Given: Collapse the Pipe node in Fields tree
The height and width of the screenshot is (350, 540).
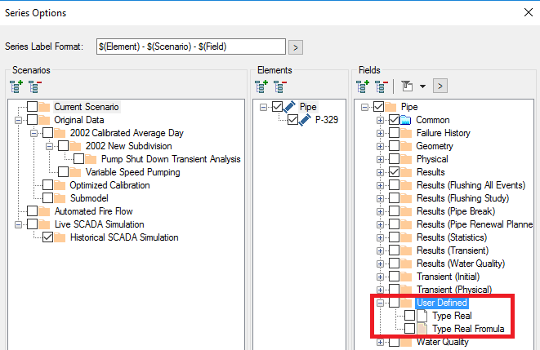Looking at the screenshot, I should click(364, 107).
